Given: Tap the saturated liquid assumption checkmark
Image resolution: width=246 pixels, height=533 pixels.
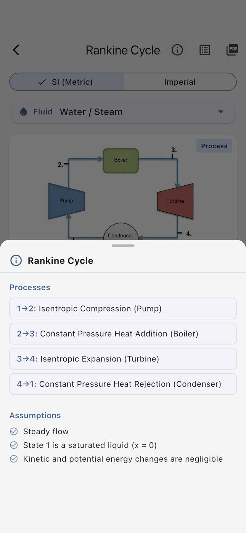Looking at the screenshot, I should click(x=14, y=445).
